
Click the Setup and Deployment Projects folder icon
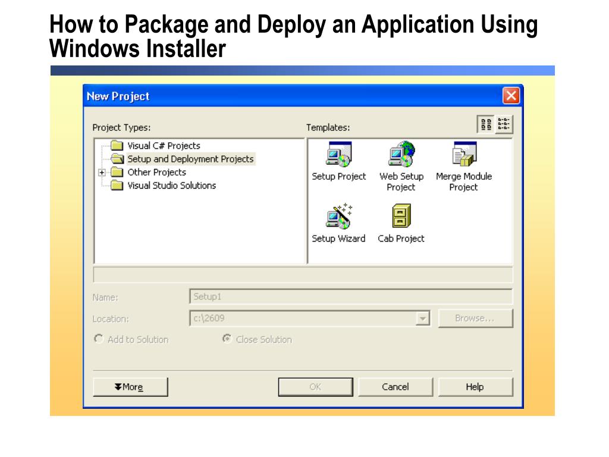pos(117,159)
